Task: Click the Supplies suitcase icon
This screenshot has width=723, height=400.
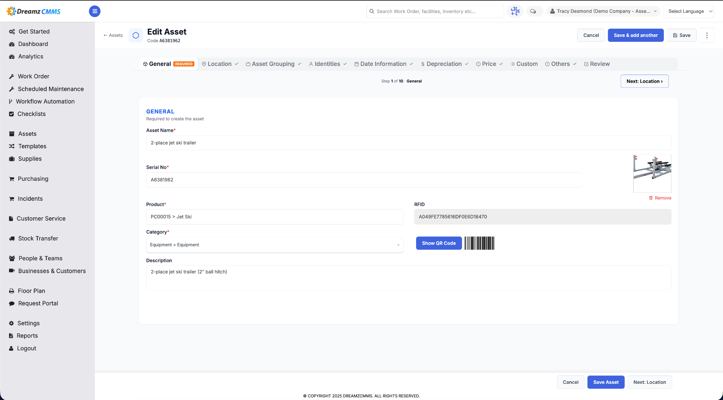Action: [x=12, y=159]
